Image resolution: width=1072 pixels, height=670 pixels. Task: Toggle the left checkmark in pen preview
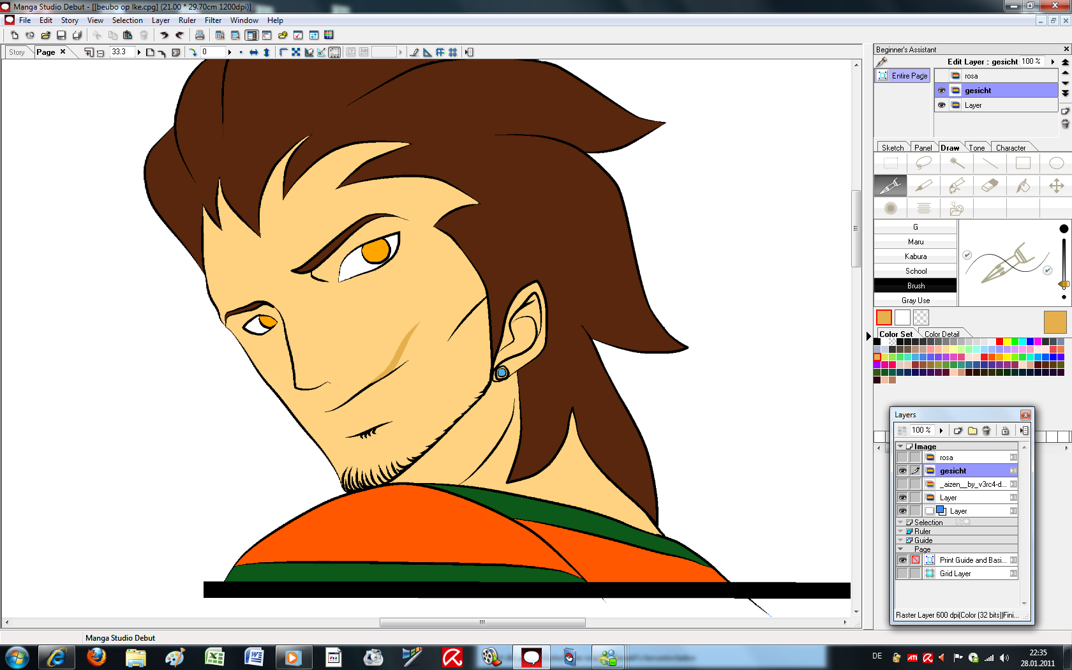pyautogui.click(x=967, y=255)
